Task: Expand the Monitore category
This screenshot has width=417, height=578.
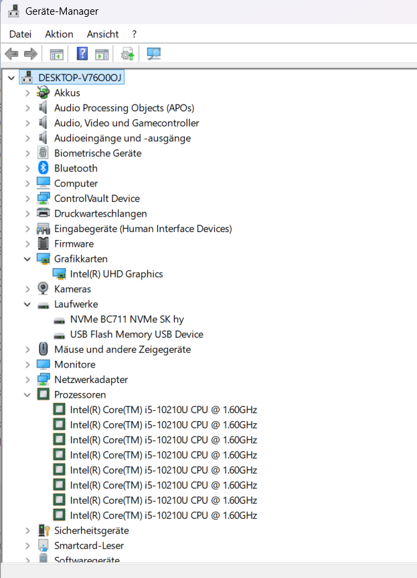Action: tap(27, 365)
